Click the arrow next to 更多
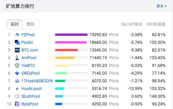Image resolution: width=173 pixels, height=109 pixels. pyautogui.click(x=166, y=6)
